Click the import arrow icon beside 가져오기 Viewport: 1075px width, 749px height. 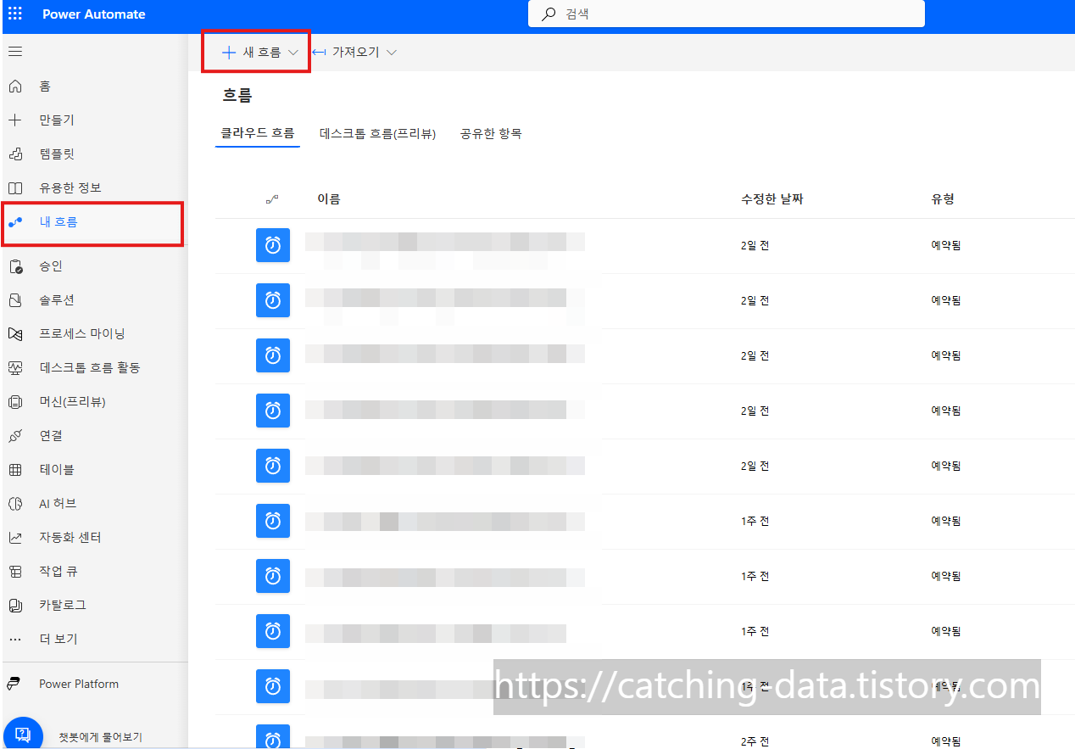(x=319, y=53)
